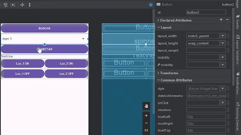This screenshot has height=135, width=241.
Task: Open the tools visibility dropdown with wrench
Action: [223, 65]
